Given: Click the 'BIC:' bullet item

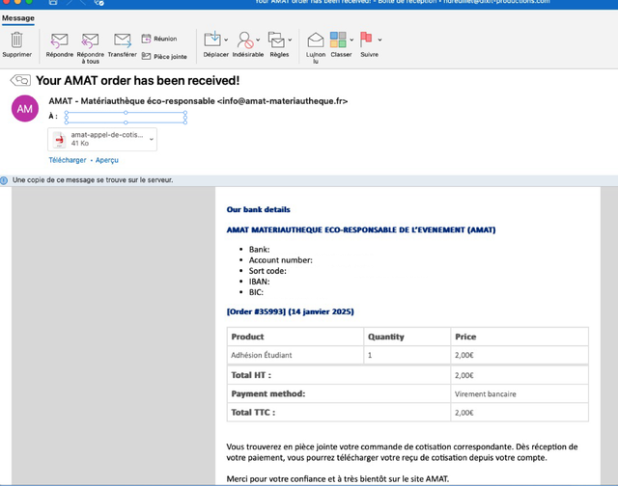Looking at the screenshot, I should pos(256,292).
